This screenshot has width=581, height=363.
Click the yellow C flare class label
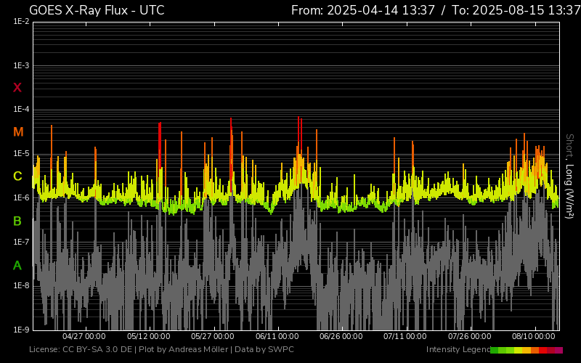coord(17,176)
